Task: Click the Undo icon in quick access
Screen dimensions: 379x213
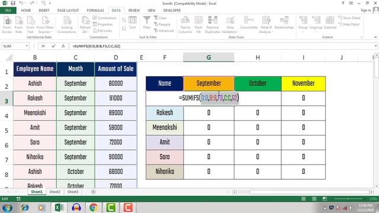Action: pyautogui.click(x=21, y=3)
